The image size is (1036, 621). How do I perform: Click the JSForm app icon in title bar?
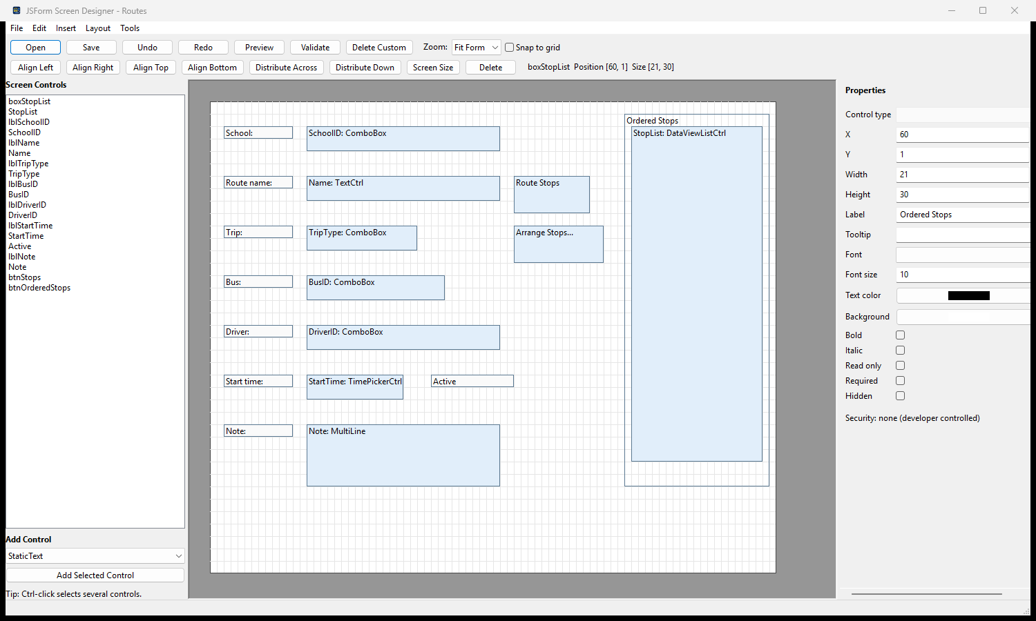pyautogui.click(x=17, y=10)
